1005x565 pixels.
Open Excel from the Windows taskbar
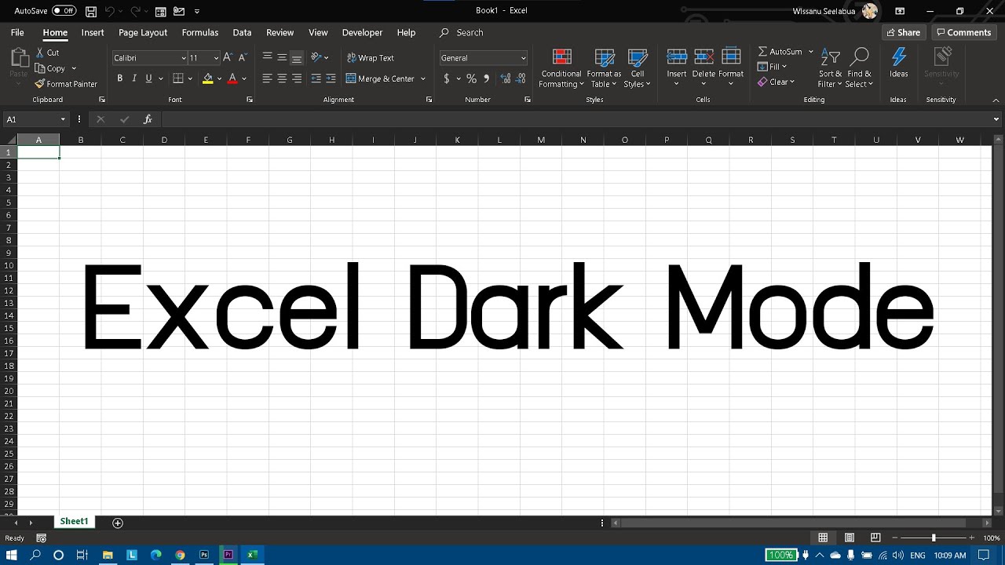click(x=252, y=555)
